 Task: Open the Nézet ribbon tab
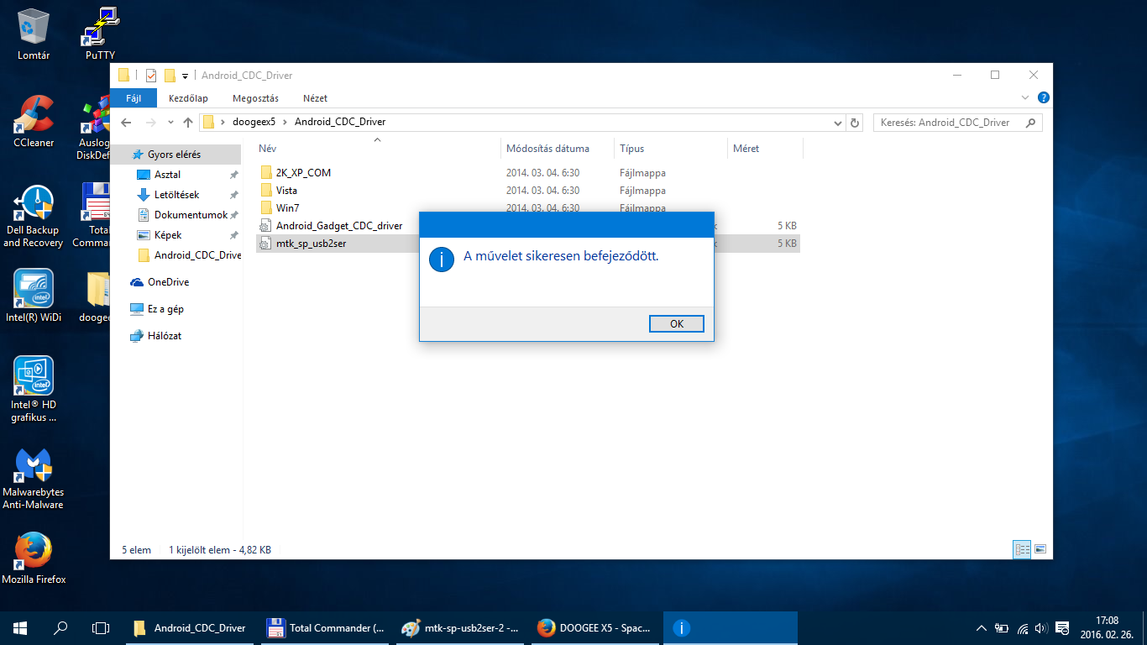pos(315,98)
